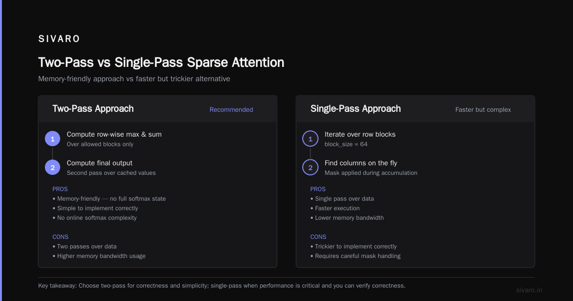This screenshot has height=301, width=573.
Task: Open the sivaro.in link
Action: click(529, 290)
